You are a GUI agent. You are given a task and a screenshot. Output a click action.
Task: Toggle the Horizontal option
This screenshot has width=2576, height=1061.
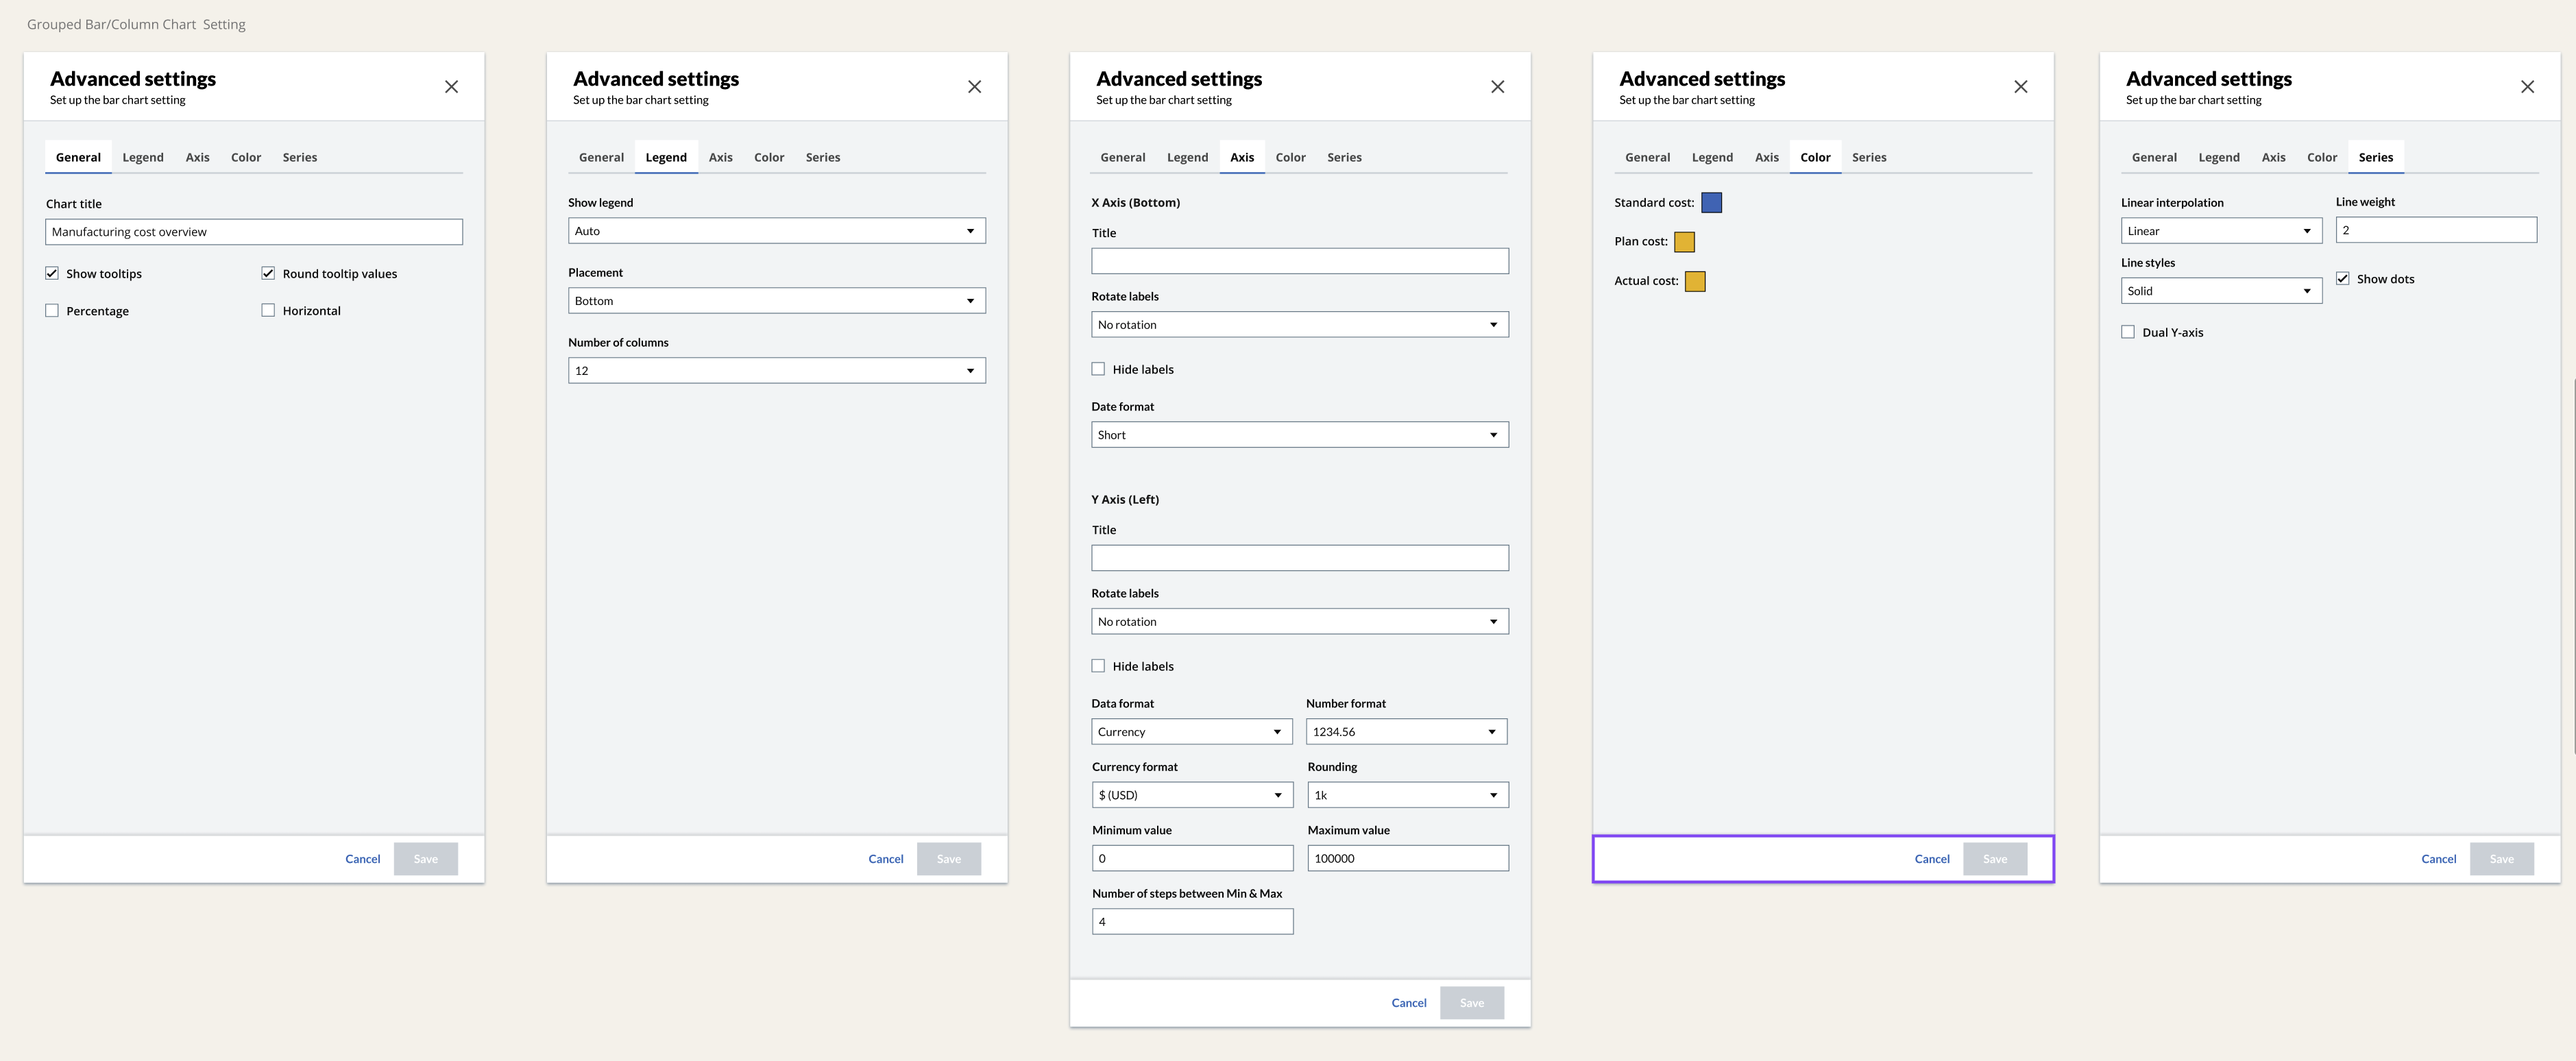pos(268,310)
